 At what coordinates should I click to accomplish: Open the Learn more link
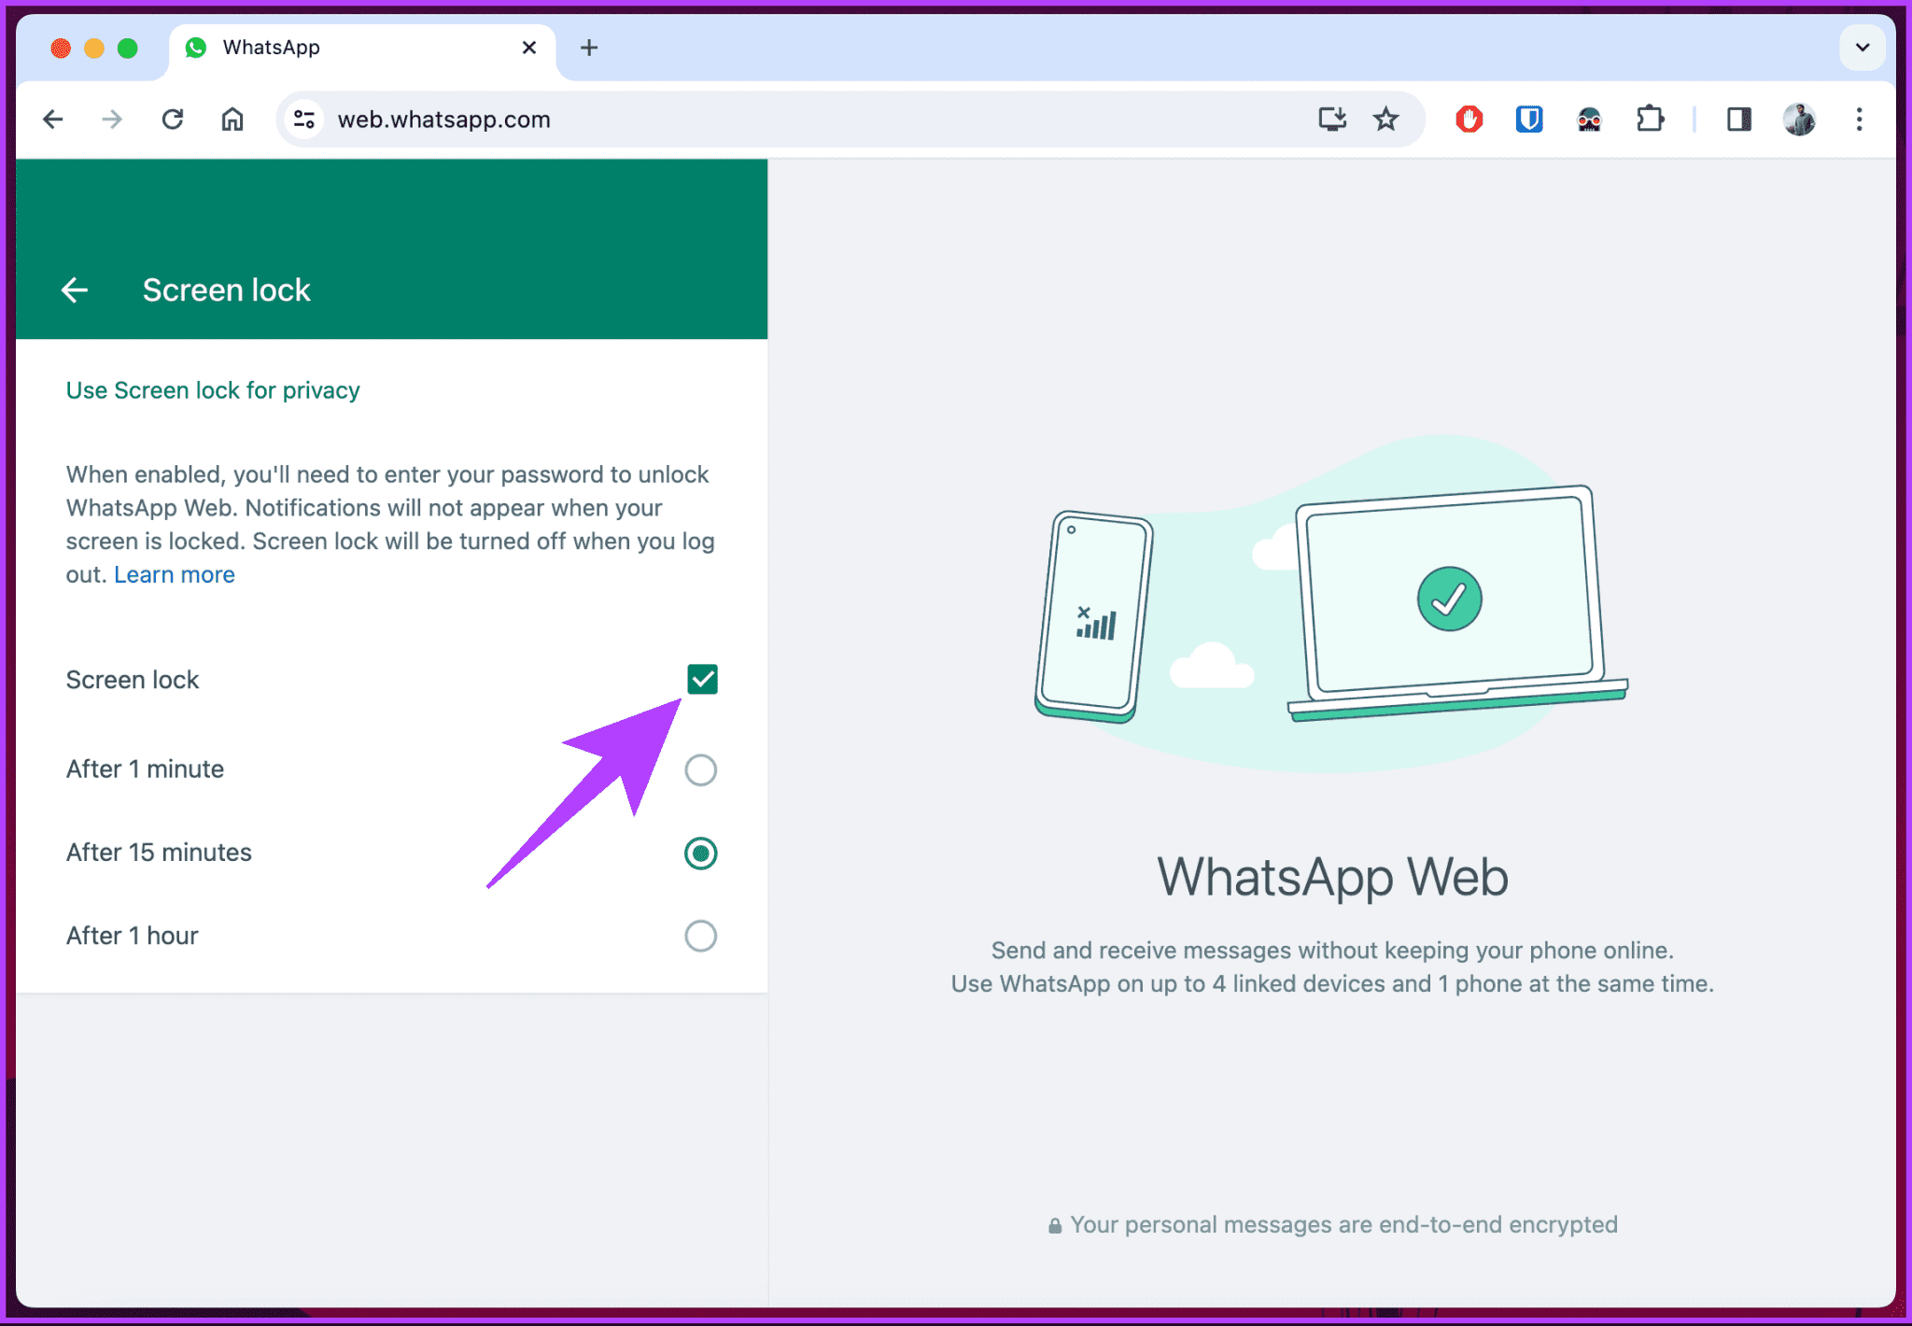175,574
